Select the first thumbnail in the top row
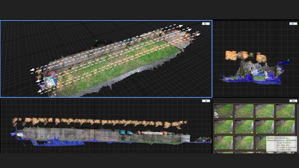The width and height of the screenshot is (299, 168). point(223,111)
